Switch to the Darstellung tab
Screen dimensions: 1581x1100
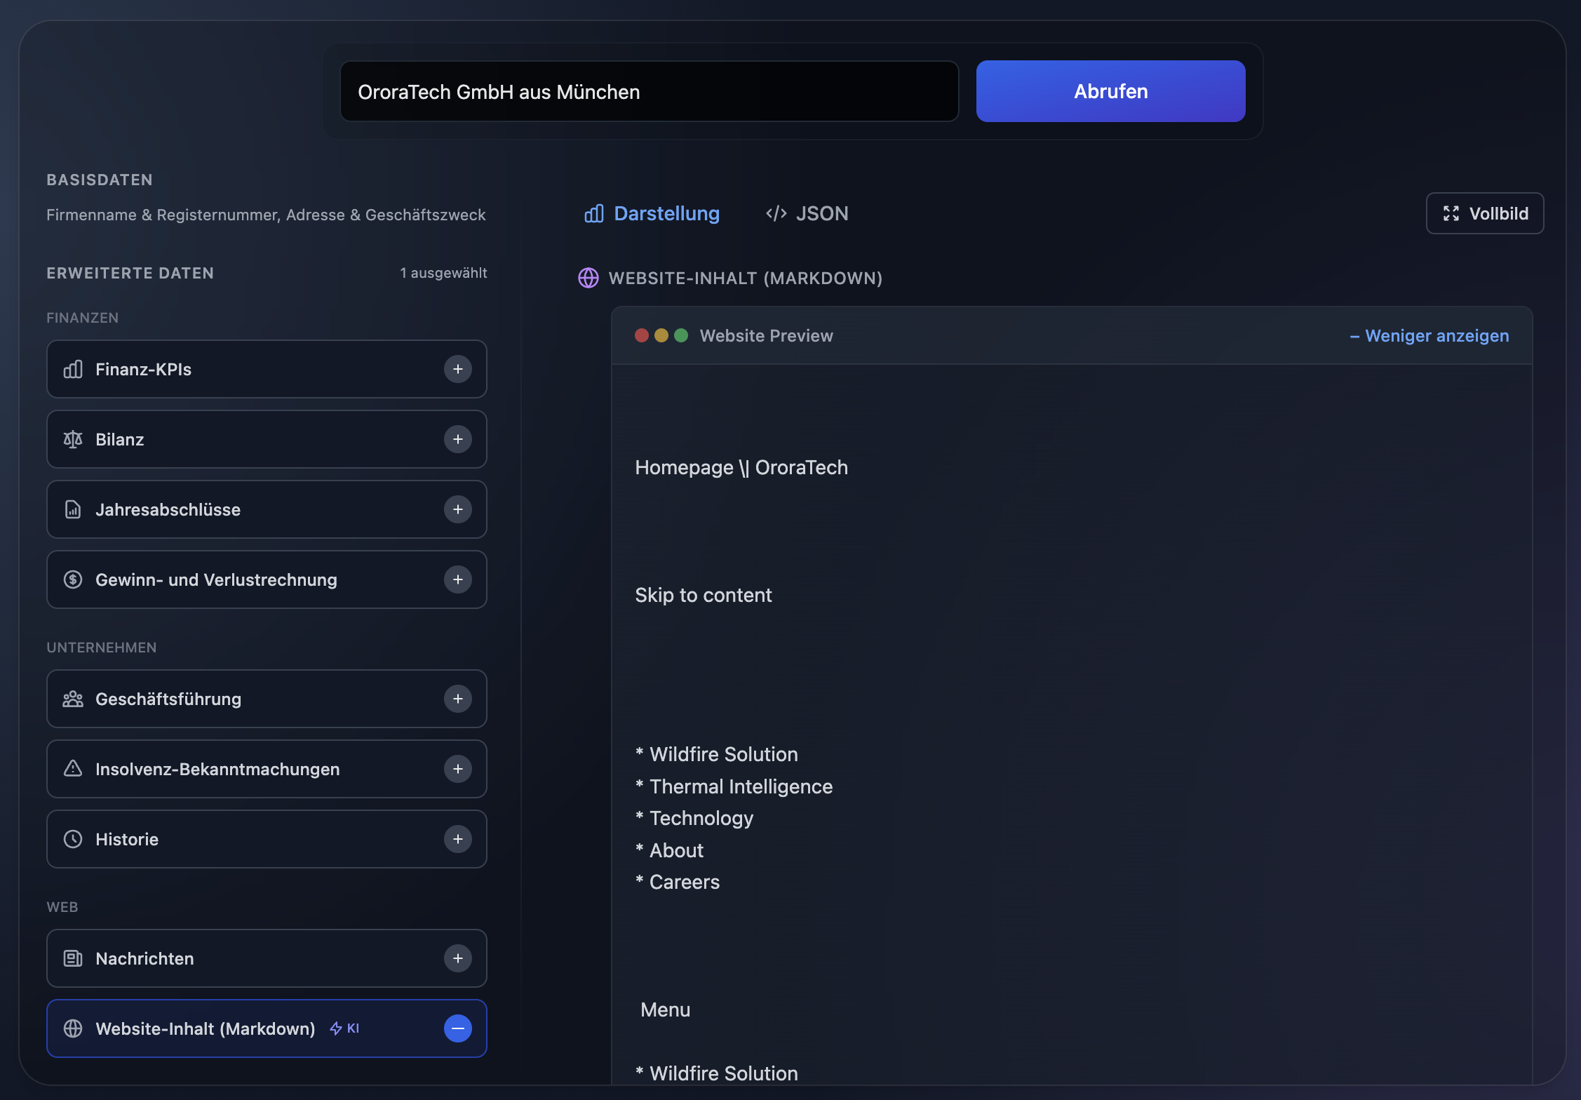tap(652, 213)
